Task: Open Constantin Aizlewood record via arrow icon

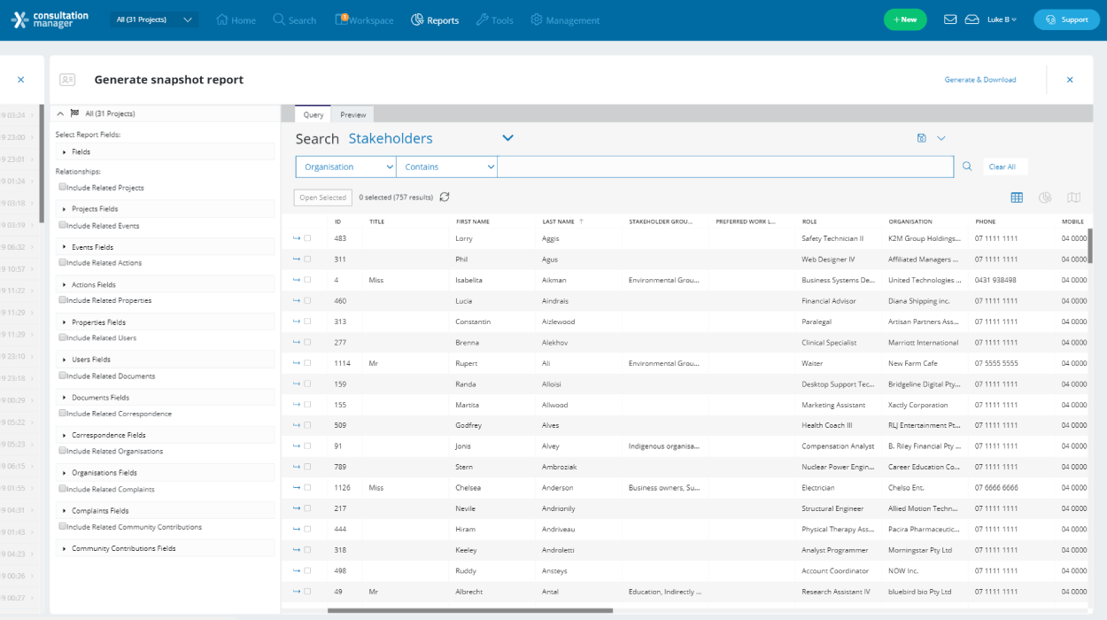Action: (x=297, y=322)
